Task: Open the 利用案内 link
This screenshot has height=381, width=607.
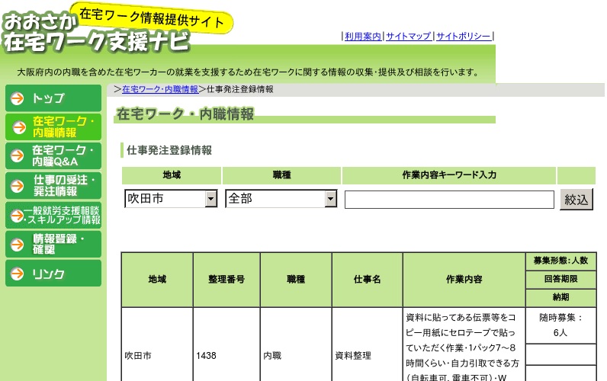Action: click(362, 36)
